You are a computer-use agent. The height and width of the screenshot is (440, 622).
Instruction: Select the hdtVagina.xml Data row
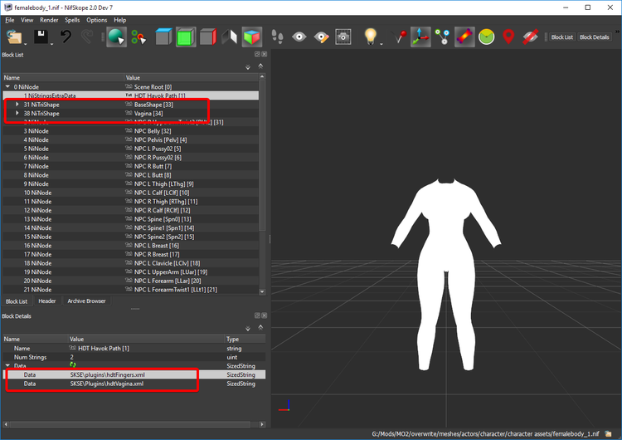(x=135, y=384)
